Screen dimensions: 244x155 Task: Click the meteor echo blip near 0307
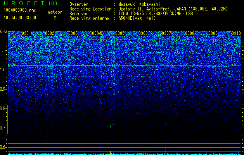(166, 124)
